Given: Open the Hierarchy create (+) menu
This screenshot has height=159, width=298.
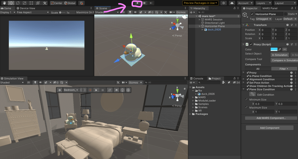Looking at the screenshot, I should click(192, 12).
